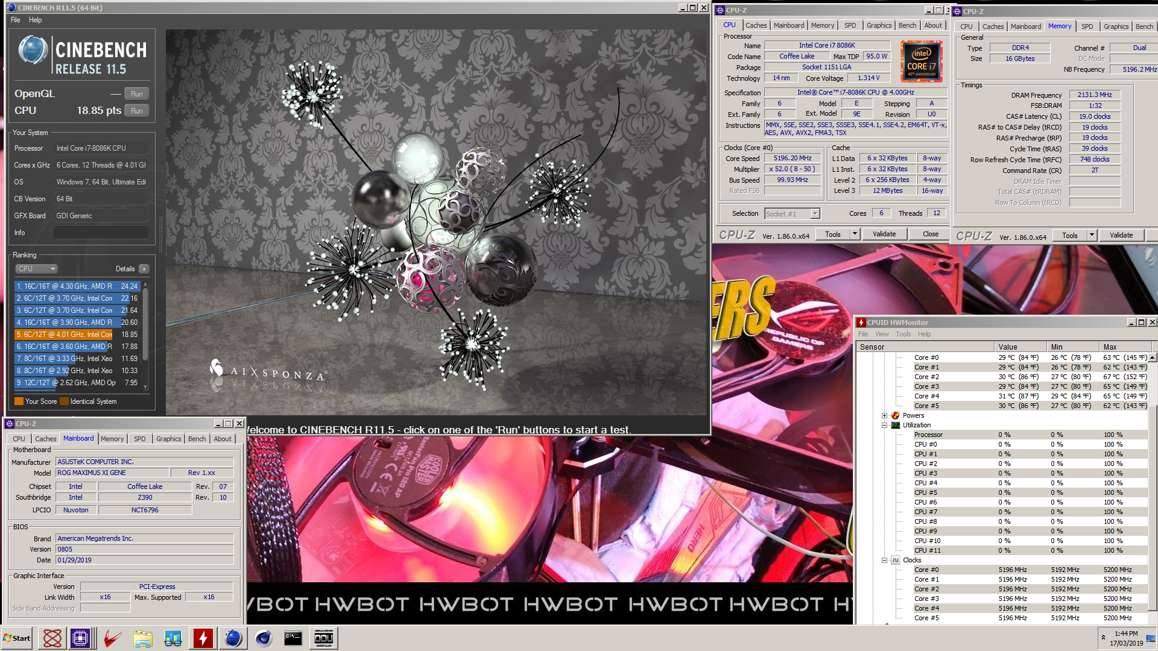Viewport: 1158px width, 651px height.
Task: Collapse the Utilization node in HWMonitor
Action: (884, 425)
